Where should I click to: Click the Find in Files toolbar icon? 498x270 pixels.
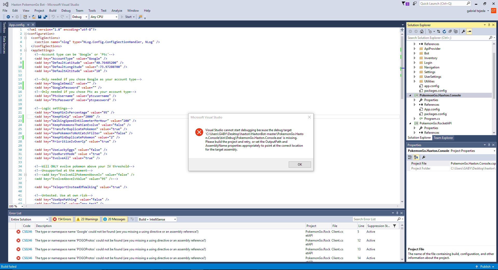(x=140, y=17)
